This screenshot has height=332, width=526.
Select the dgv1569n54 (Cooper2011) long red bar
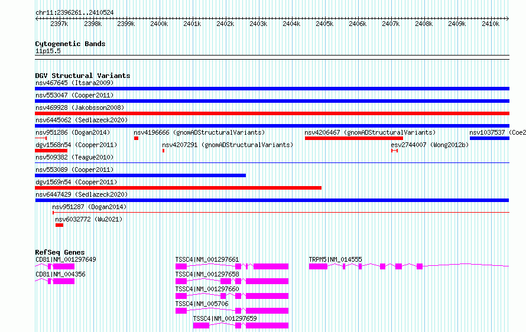(x=178, y=188)
